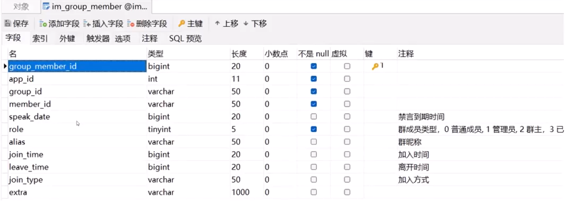Uncheck Not Null for group_member_id
The height and width of the screenshot is (205, 565).
pyautogui.click(x=314, y=66)
